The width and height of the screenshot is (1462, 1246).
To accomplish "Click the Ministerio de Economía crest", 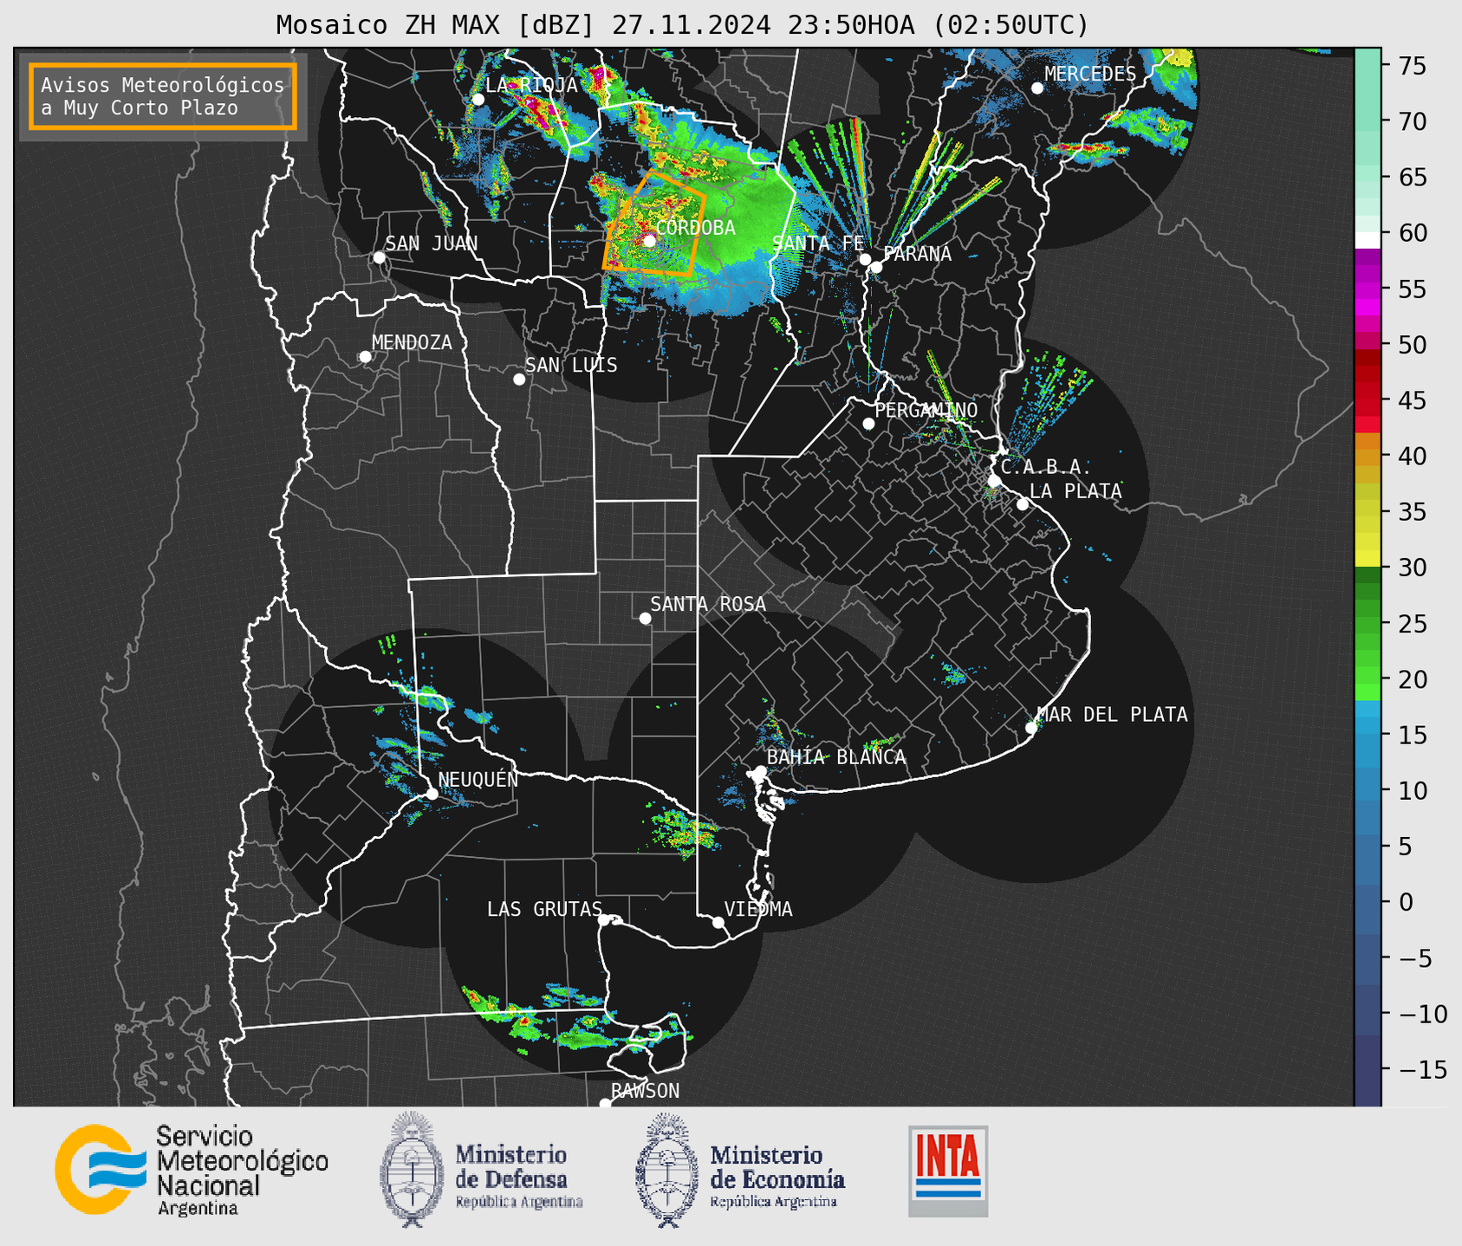I will click(667, 1170).
